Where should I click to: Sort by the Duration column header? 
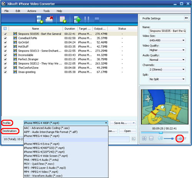tap(70, 28)
